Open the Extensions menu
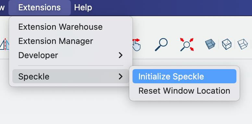The image size is (252, 124). [40, 7]
